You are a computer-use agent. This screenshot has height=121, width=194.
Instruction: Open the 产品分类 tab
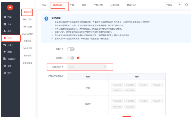pyautogui.click(x=99, y=5)
